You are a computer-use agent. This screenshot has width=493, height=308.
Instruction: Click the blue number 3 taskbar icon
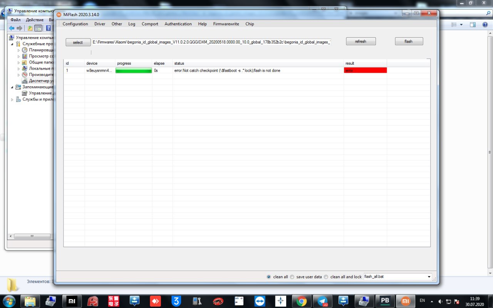176,301
